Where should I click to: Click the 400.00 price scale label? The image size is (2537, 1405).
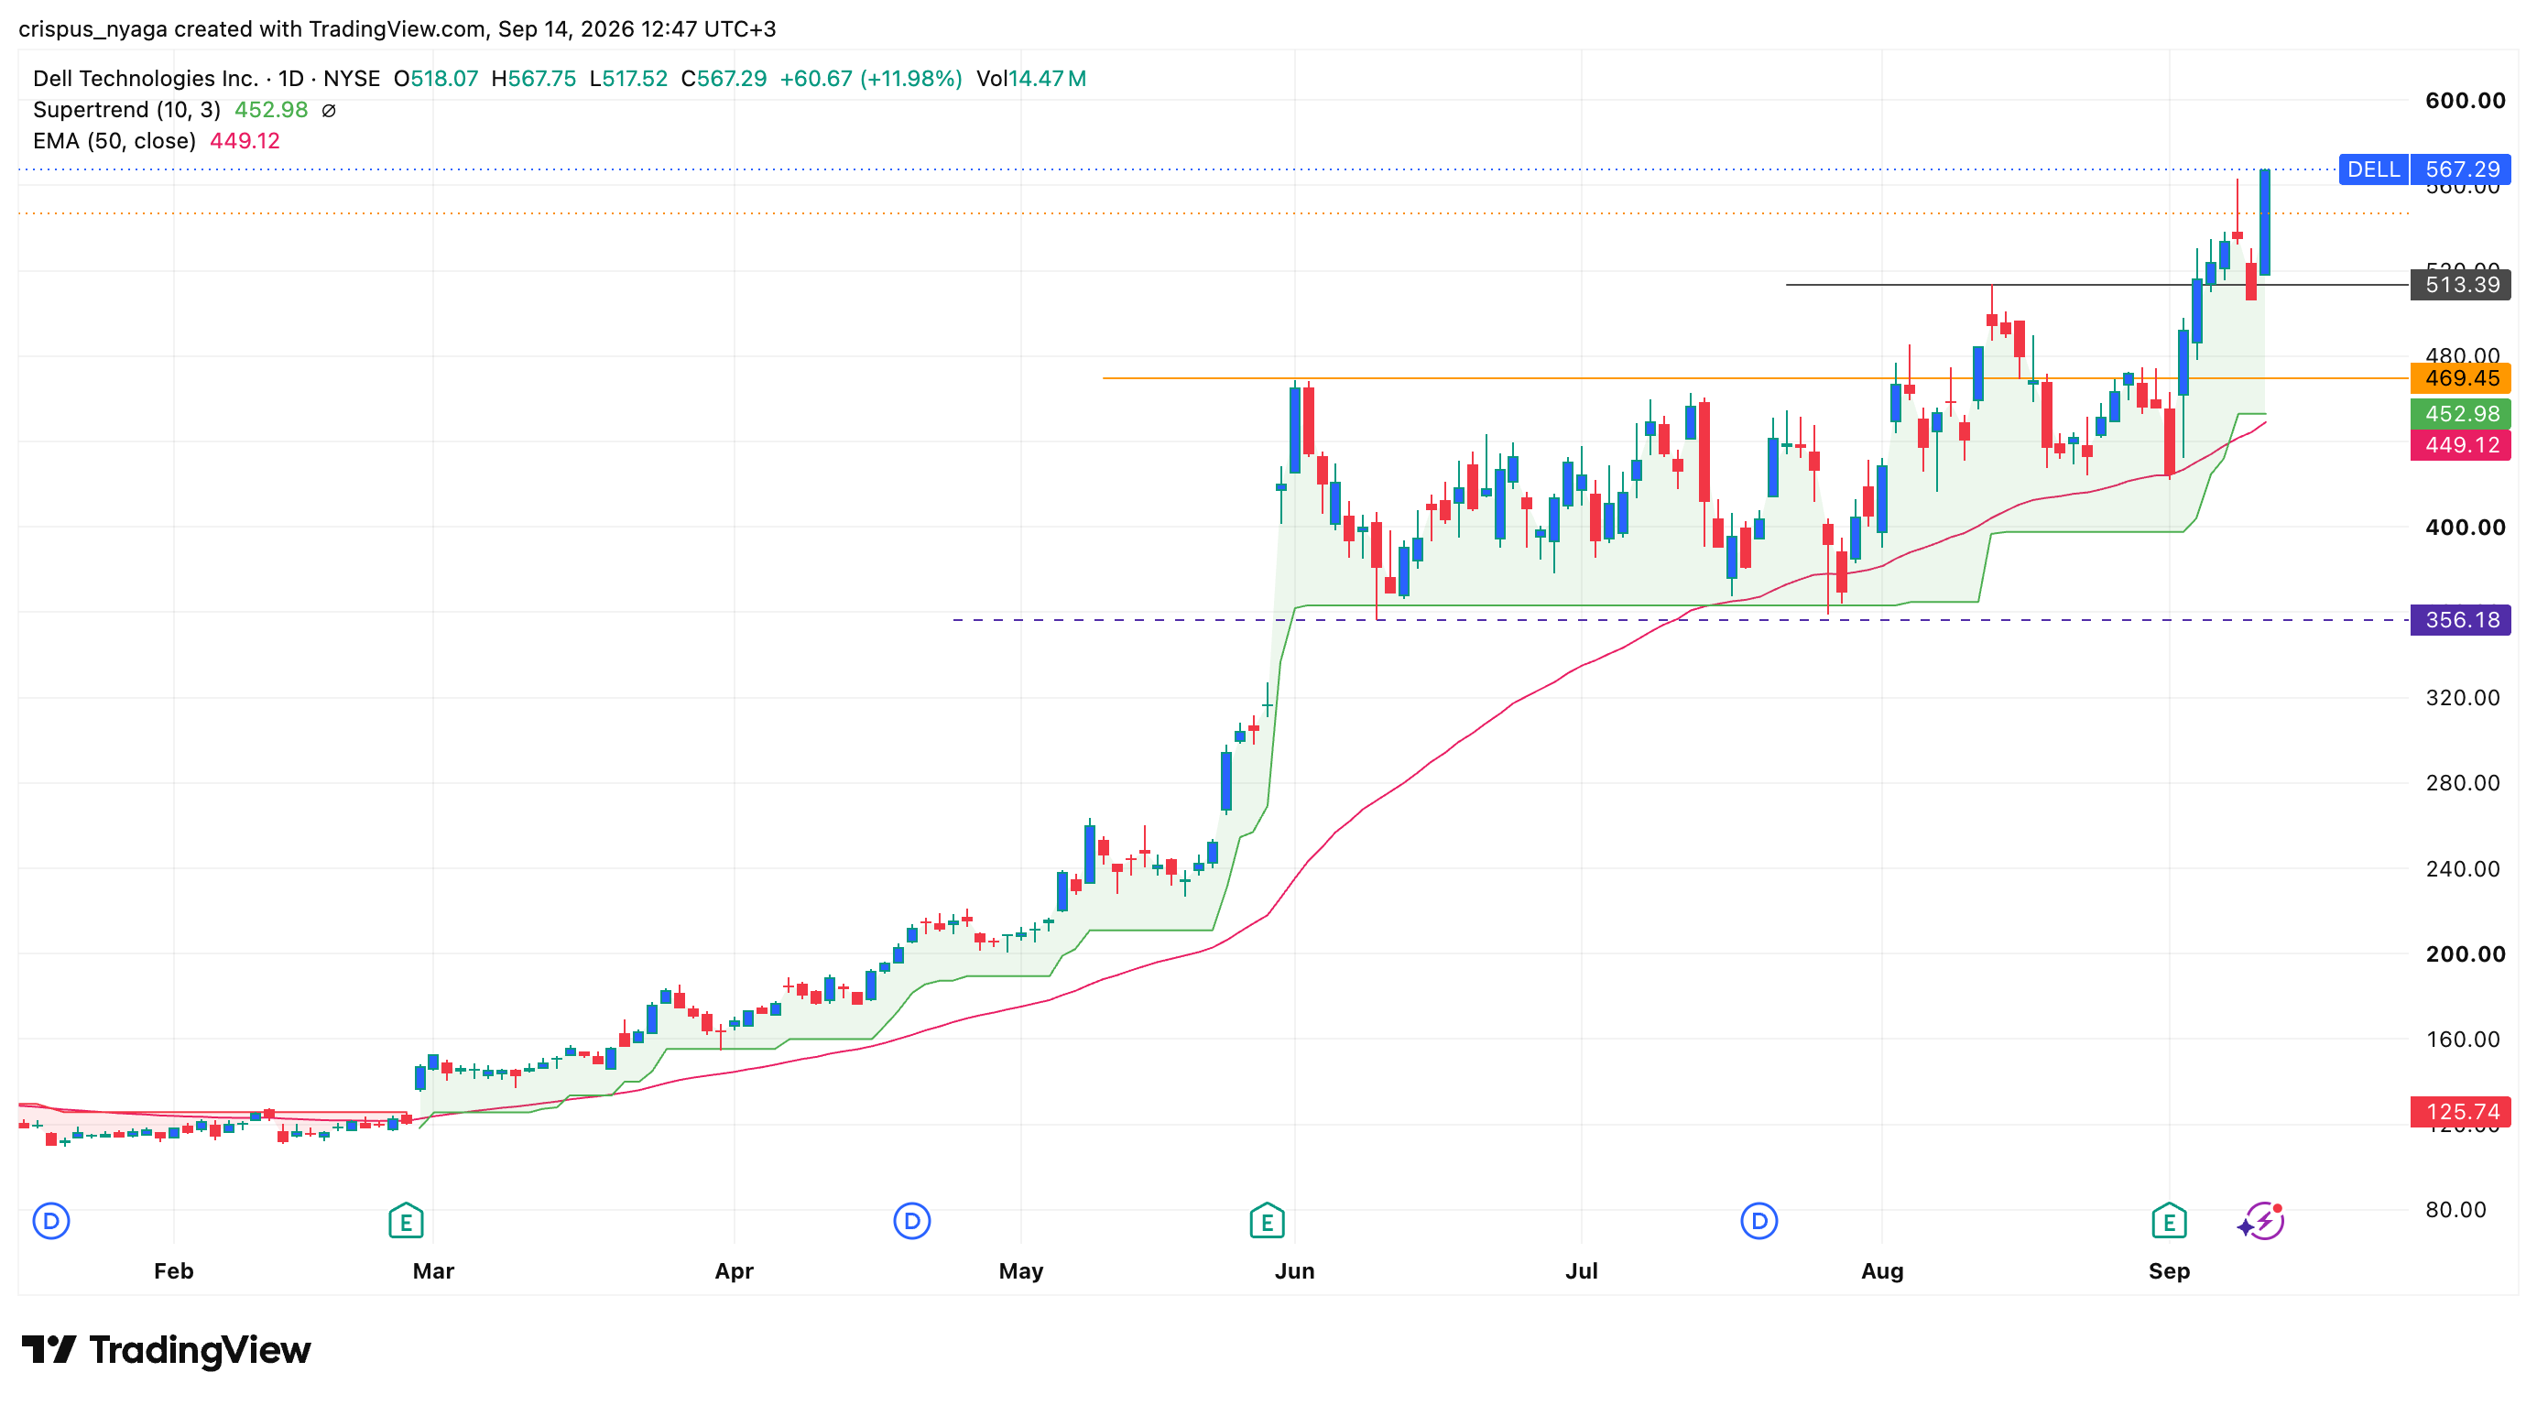coord(2466,528)
